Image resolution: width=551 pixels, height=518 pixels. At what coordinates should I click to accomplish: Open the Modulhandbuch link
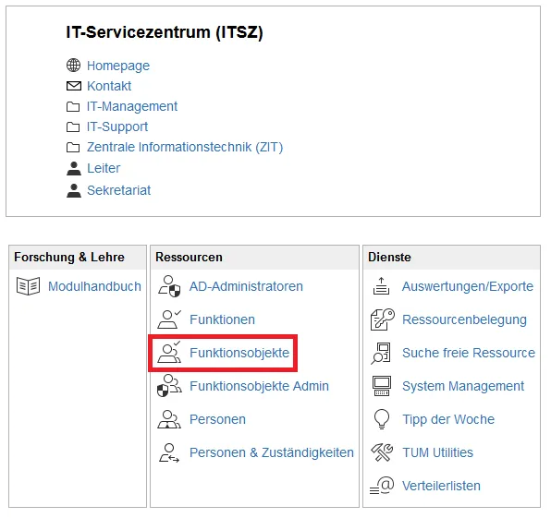point(94,286)
